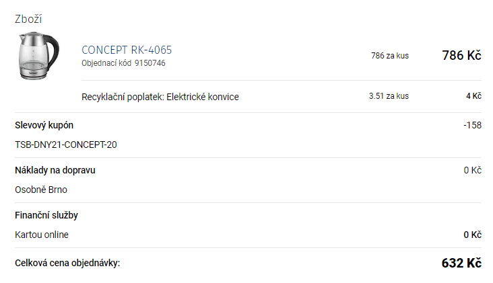Click the Finanční služby heading

click(x=46, y=215)
